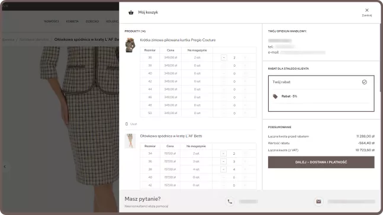Click the PRODUKTY (14) heading
Viewport: 383px width, 215px height.
(135, 31)
